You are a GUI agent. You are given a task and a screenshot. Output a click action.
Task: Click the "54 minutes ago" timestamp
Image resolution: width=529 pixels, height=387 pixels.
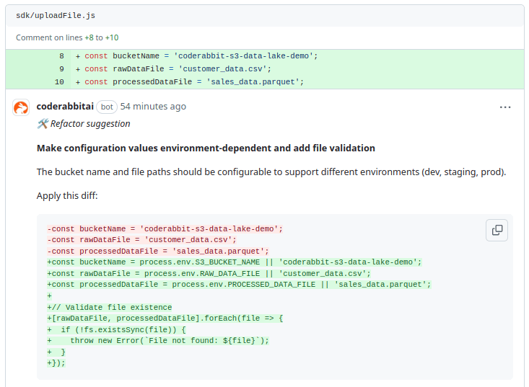[x=153, y=106]
